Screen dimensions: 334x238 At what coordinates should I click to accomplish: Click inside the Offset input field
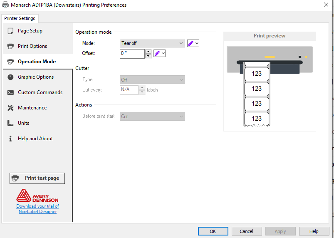pos(132,54)
